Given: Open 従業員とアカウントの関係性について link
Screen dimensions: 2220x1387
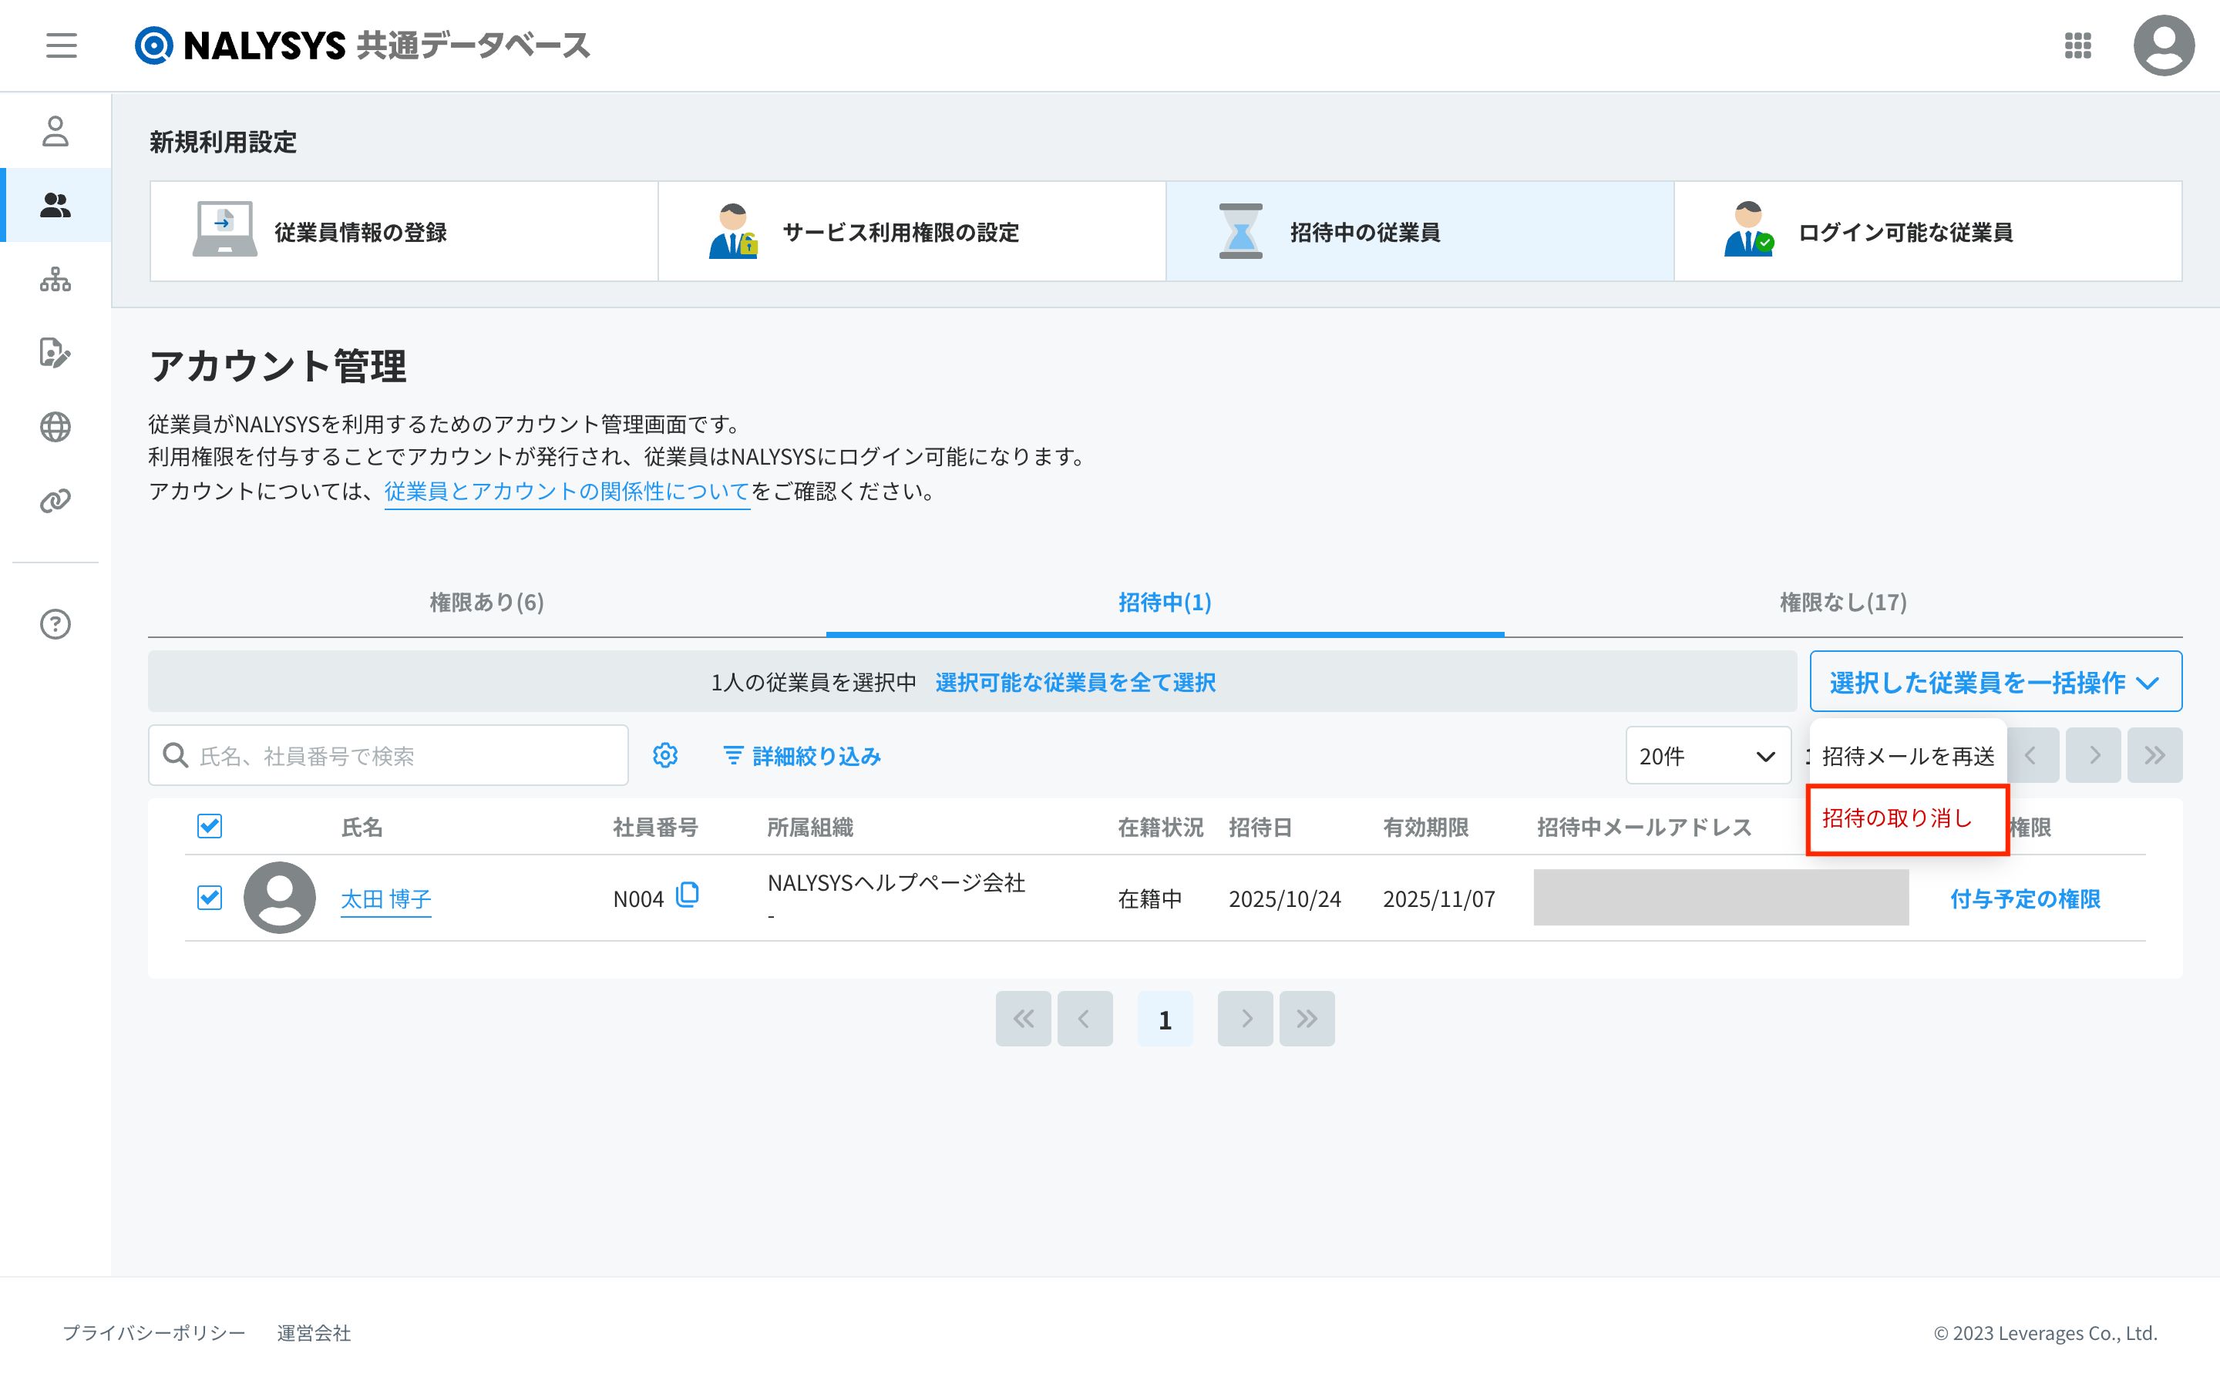Looking at the screenshot, I should point(566,491).
